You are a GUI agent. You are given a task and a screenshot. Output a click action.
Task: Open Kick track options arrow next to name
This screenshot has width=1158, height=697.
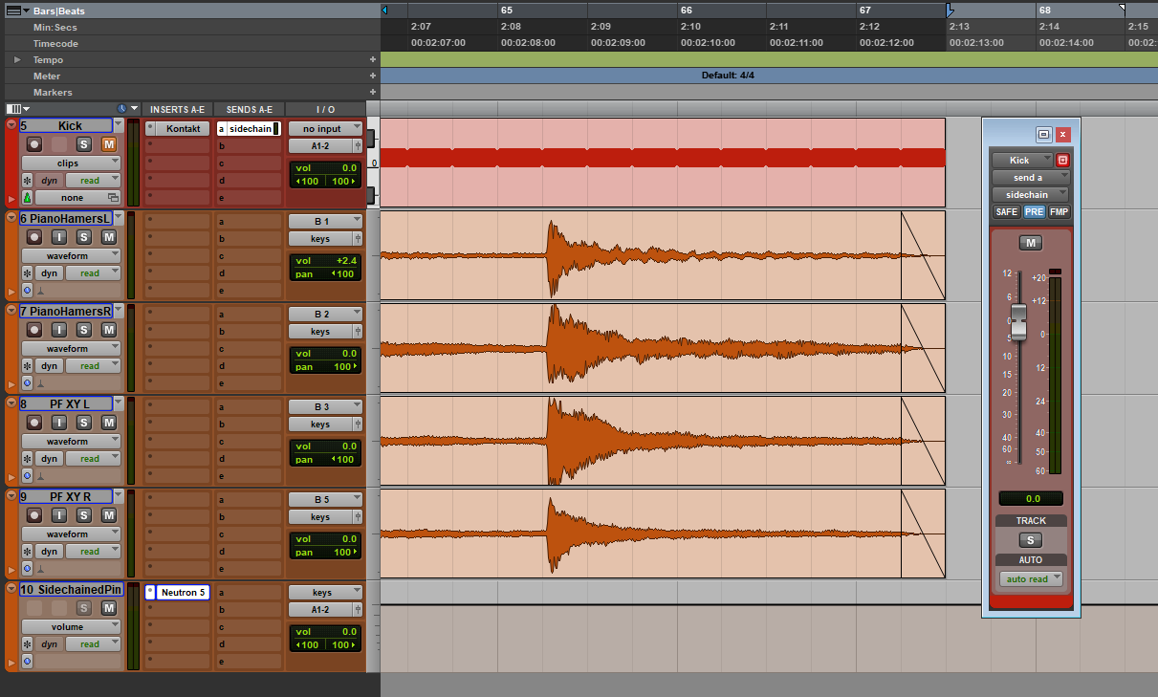click(x=119, y=125)
